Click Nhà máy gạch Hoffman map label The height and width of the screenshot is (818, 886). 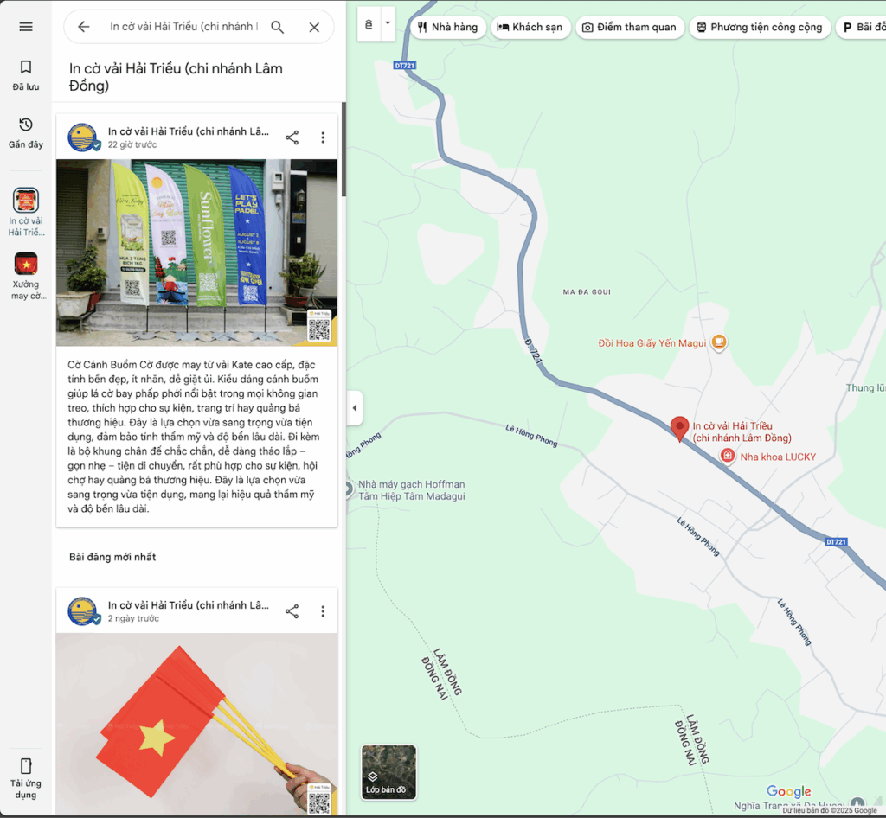[x=411, y=490]
